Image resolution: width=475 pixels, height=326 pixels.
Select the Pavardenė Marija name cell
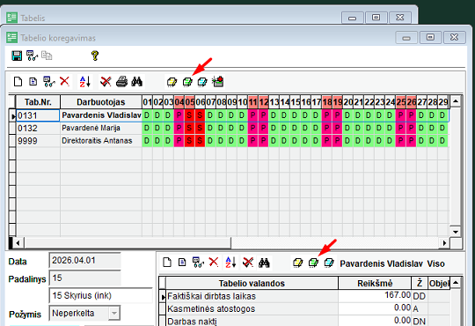(101, 128)
